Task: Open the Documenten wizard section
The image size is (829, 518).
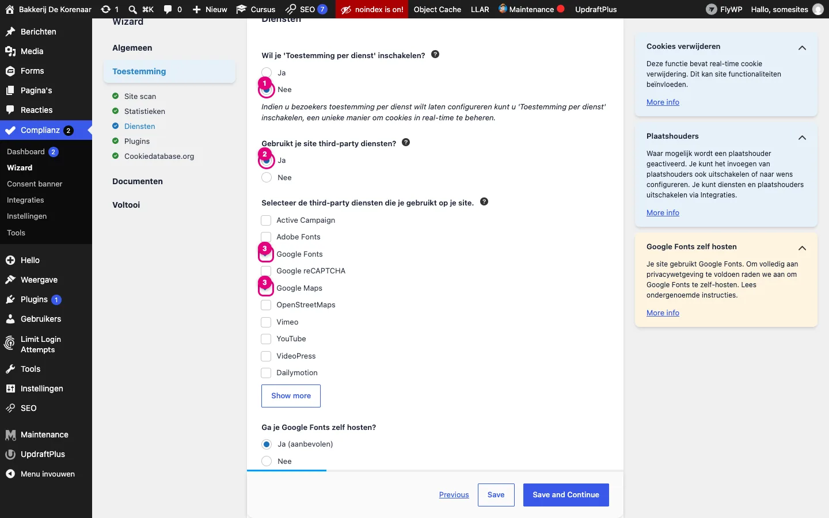Action: tap(138, 181)
